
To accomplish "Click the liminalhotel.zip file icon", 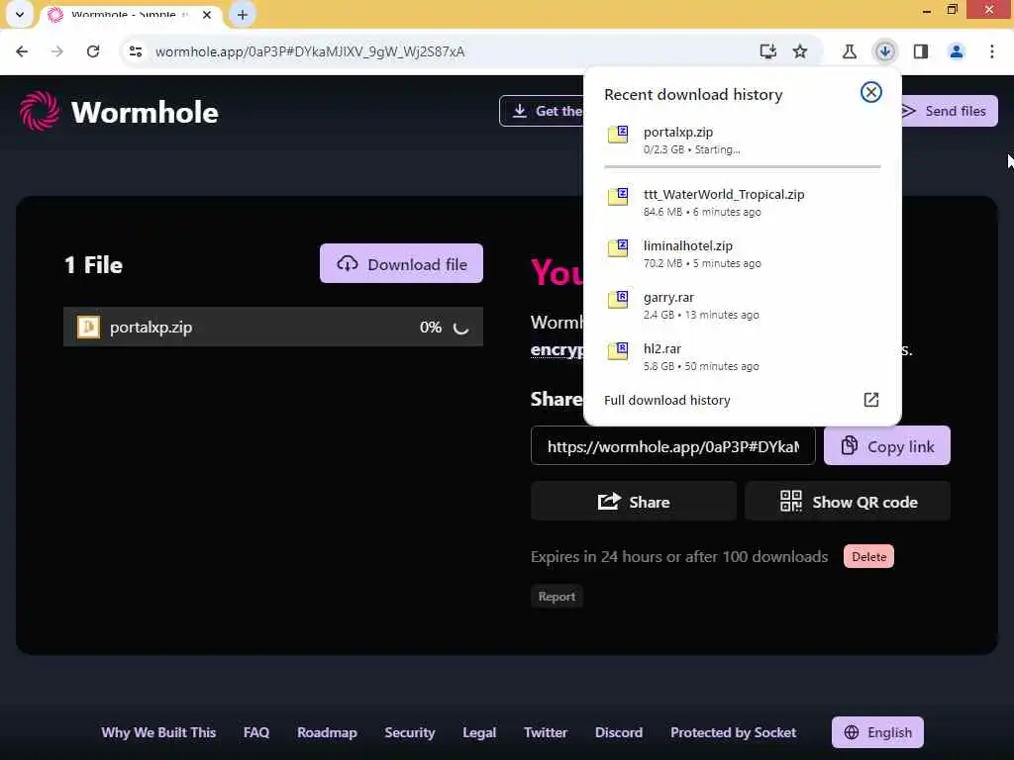I will (618, 248).
